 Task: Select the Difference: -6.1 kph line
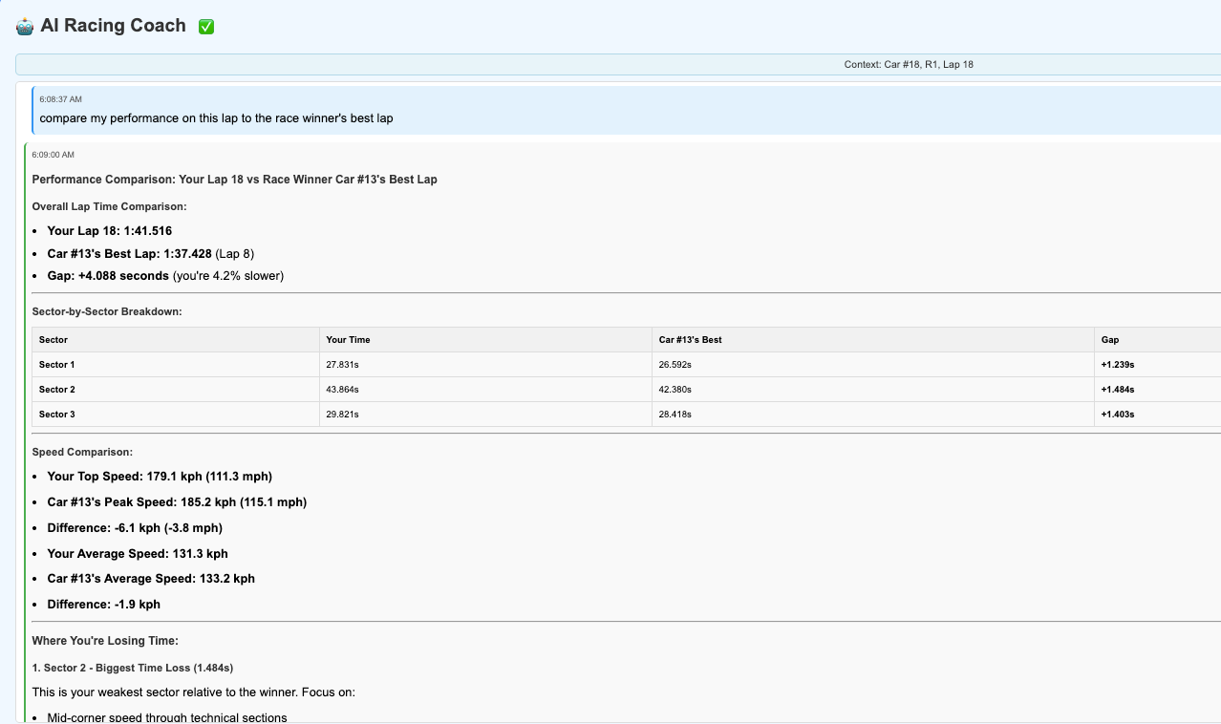pos(135,528)
